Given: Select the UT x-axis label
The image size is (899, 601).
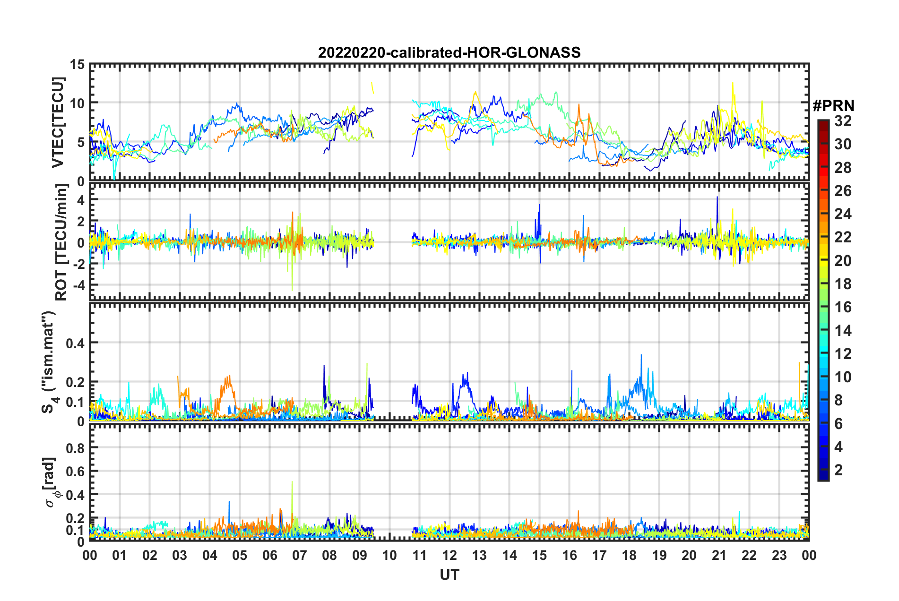Looking at the screenshot, I should pyautogui.click(x=449, y=575).
